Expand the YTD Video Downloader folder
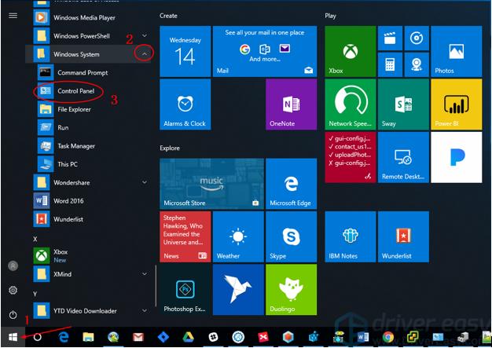The width and height of the screenshot is (492, 348). (x=145, y=309)
